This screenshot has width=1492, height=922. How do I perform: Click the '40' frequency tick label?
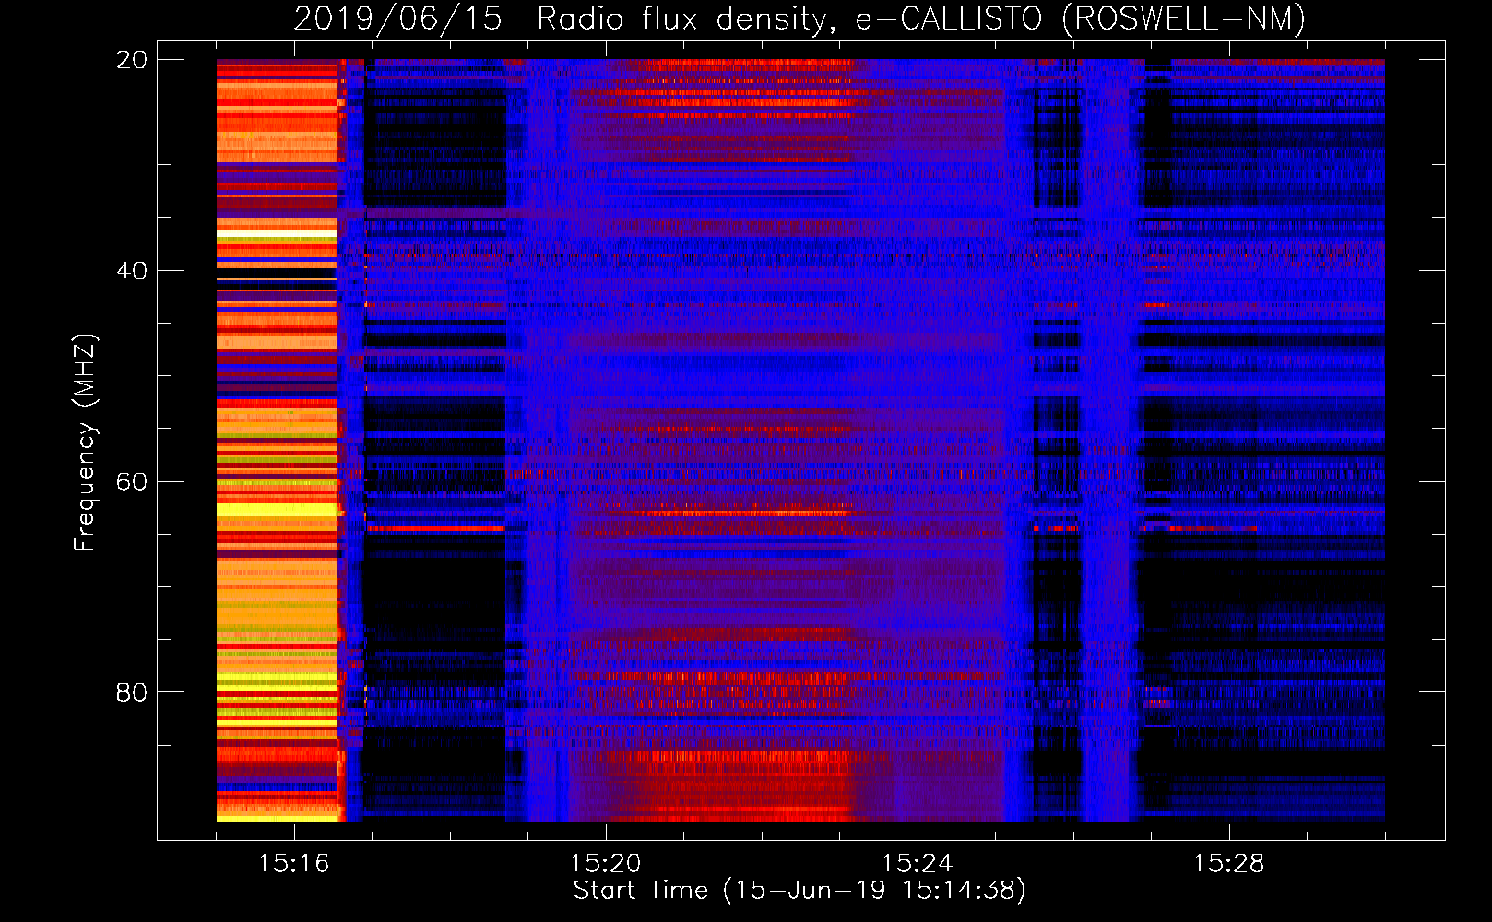131,271
